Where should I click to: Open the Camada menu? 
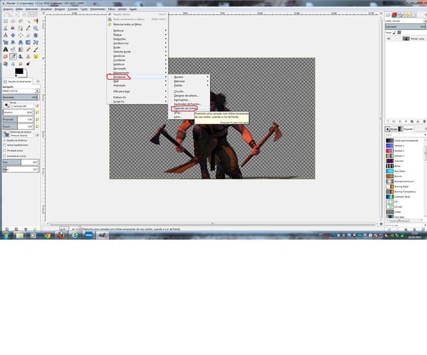click(x=73, y=9)
